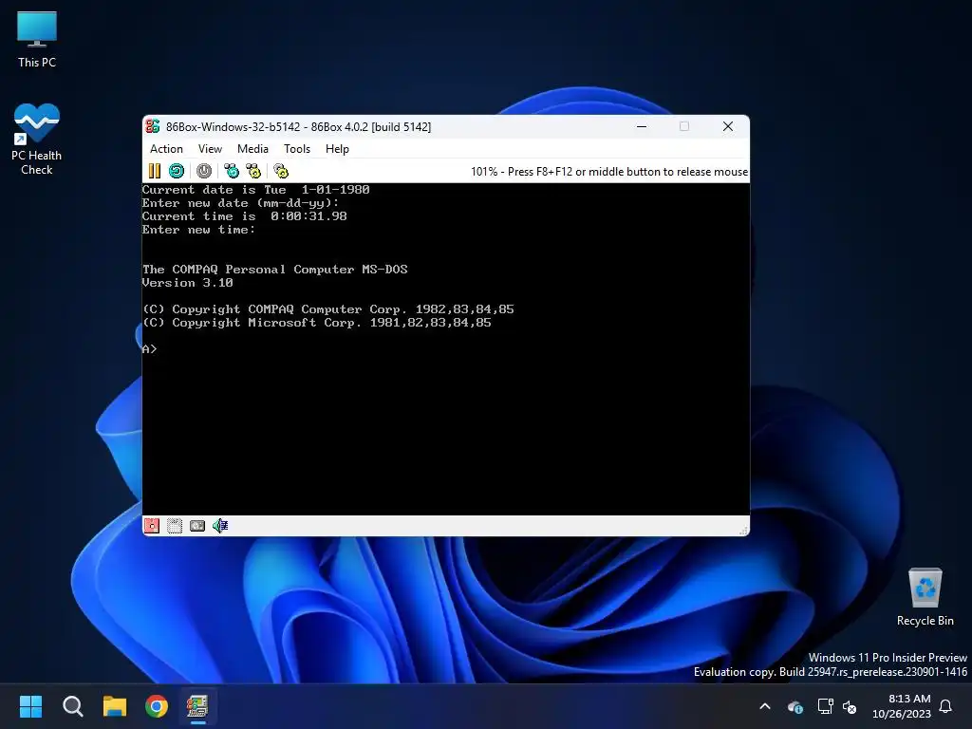Click the window resize grip in status bar
Screen dimensions: 972x729
pyautogui.click(x=743, y=530)
